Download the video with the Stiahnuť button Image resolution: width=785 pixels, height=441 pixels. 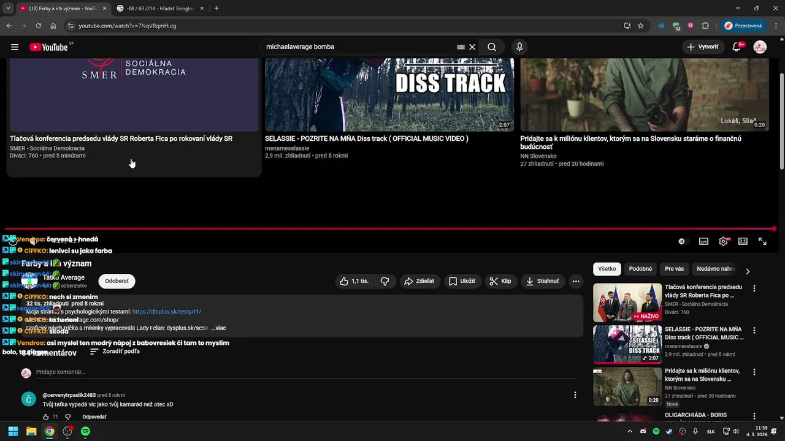click(542, 281)
